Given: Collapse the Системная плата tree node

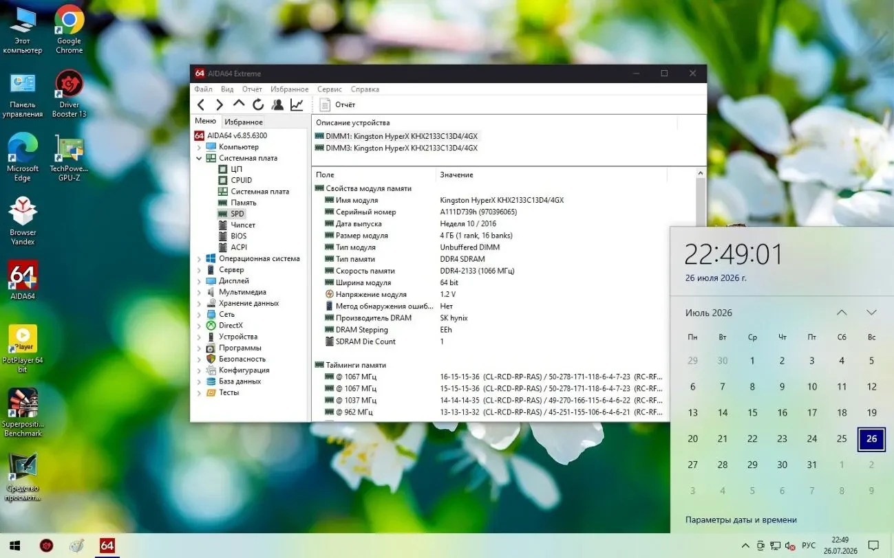Looking at the screenshot, I should [x=200, y=158].
